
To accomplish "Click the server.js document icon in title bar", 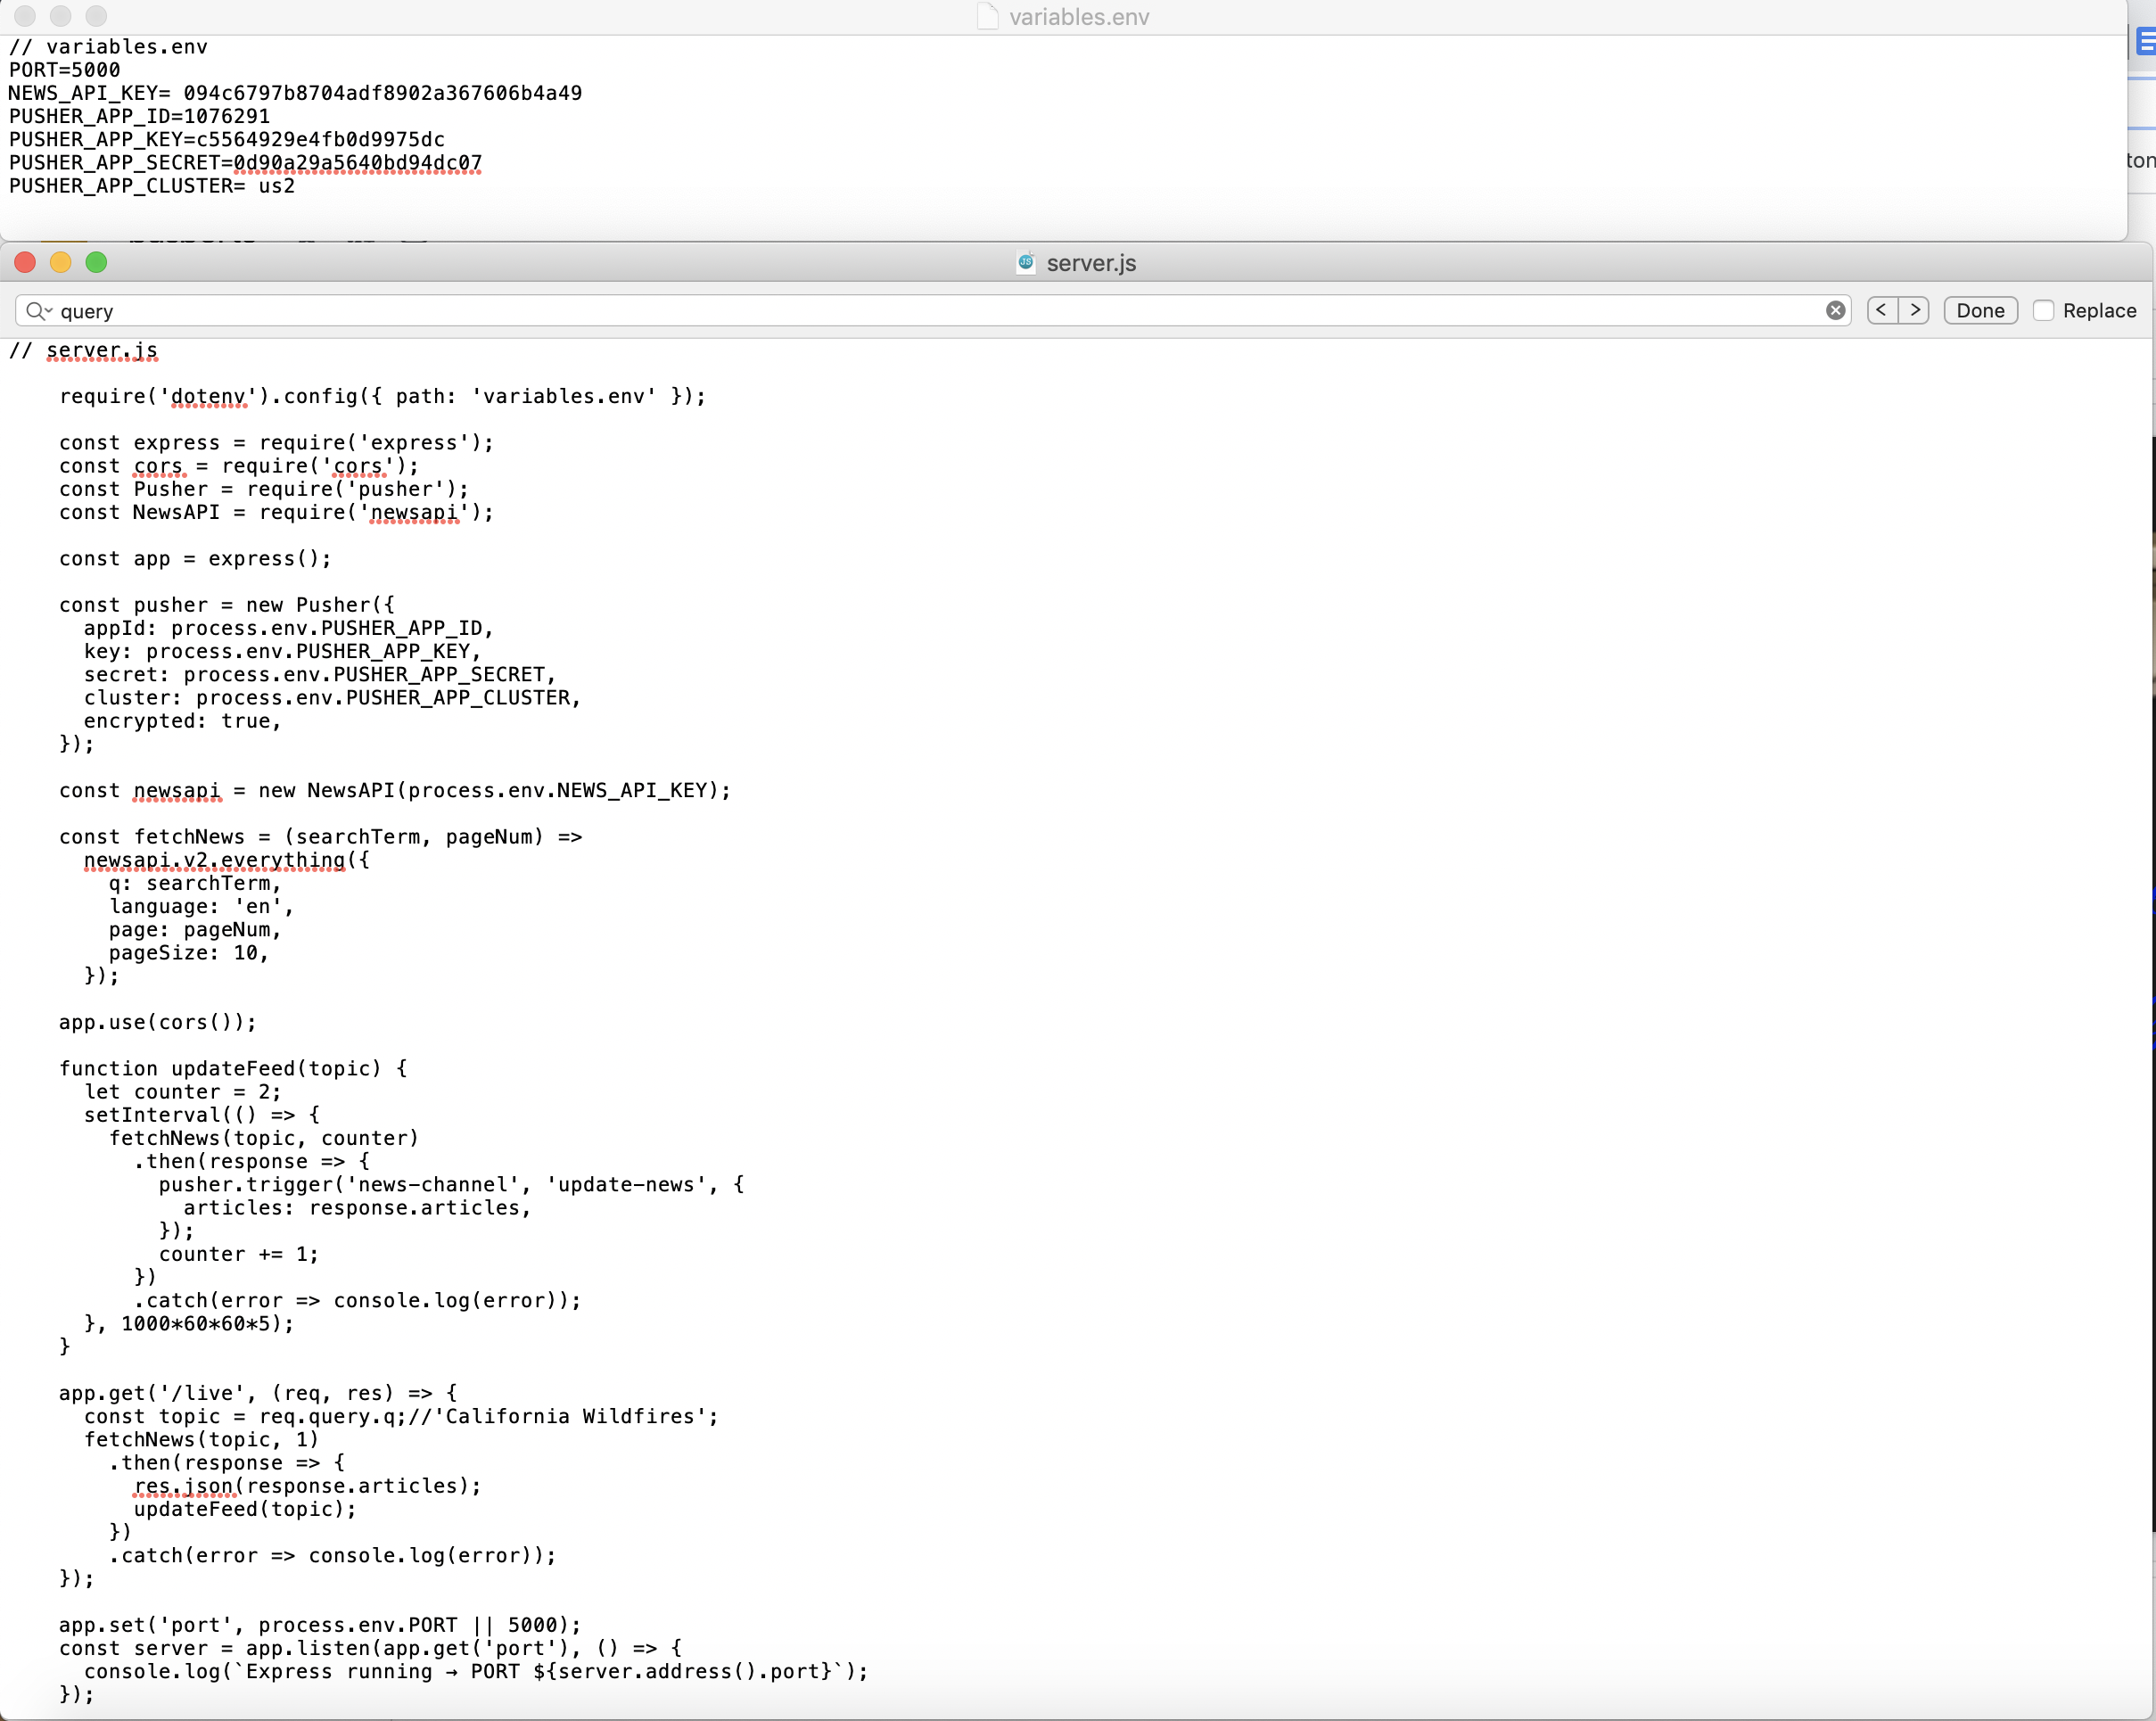I will [1025, 263].
